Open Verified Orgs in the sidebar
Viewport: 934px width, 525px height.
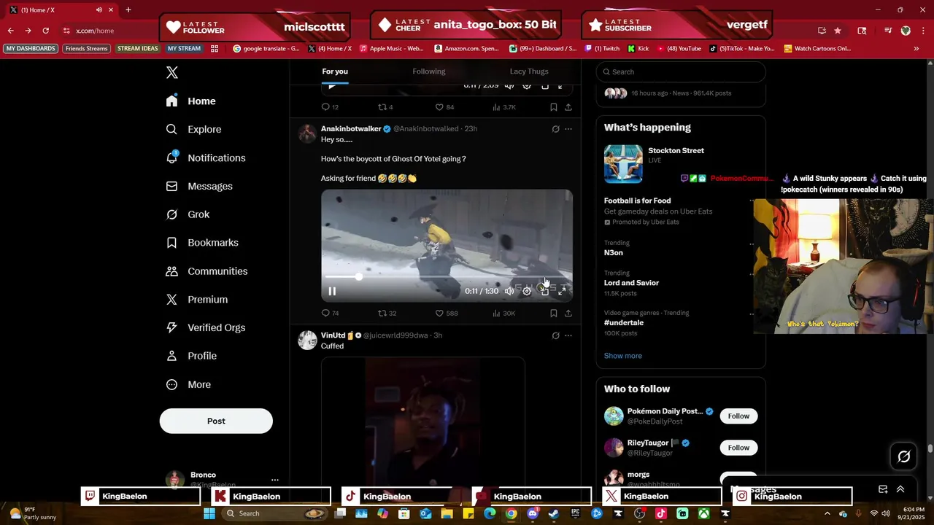click(x=206, y=327)
